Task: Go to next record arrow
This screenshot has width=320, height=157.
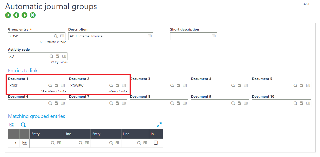Action: pyautogui.click(x=25, y=15)
